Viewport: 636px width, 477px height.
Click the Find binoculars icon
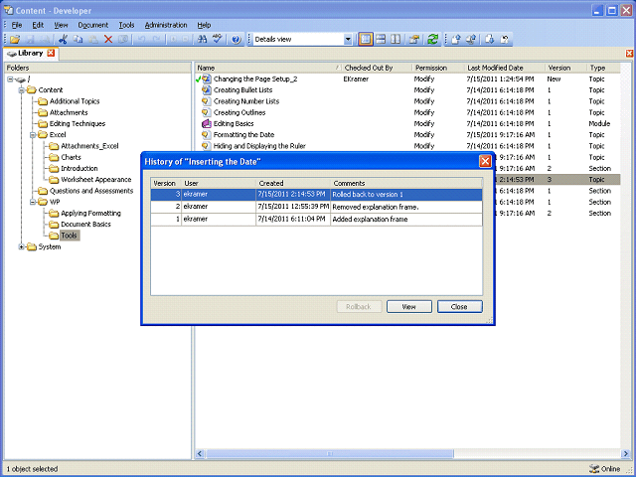[x=202, y=40]
